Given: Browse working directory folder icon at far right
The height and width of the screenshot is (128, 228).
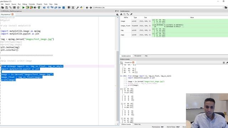Looking at the screenshot, I should 226,7.
